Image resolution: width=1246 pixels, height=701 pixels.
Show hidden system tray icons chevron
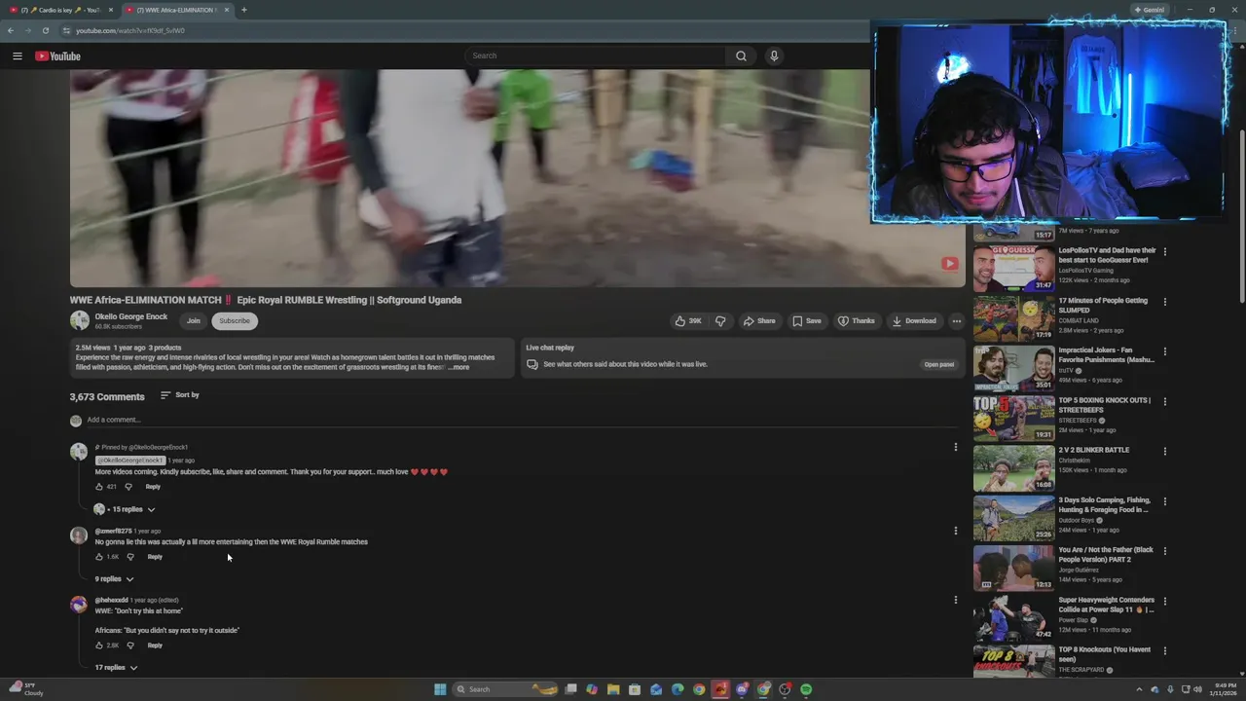[x=1139, y=689]
